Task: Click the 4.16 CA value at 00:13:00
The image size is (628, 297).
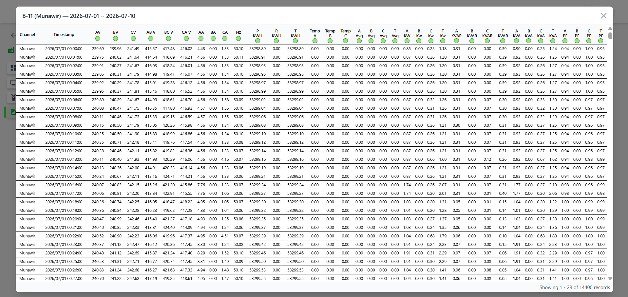Action: pos(225,159)
